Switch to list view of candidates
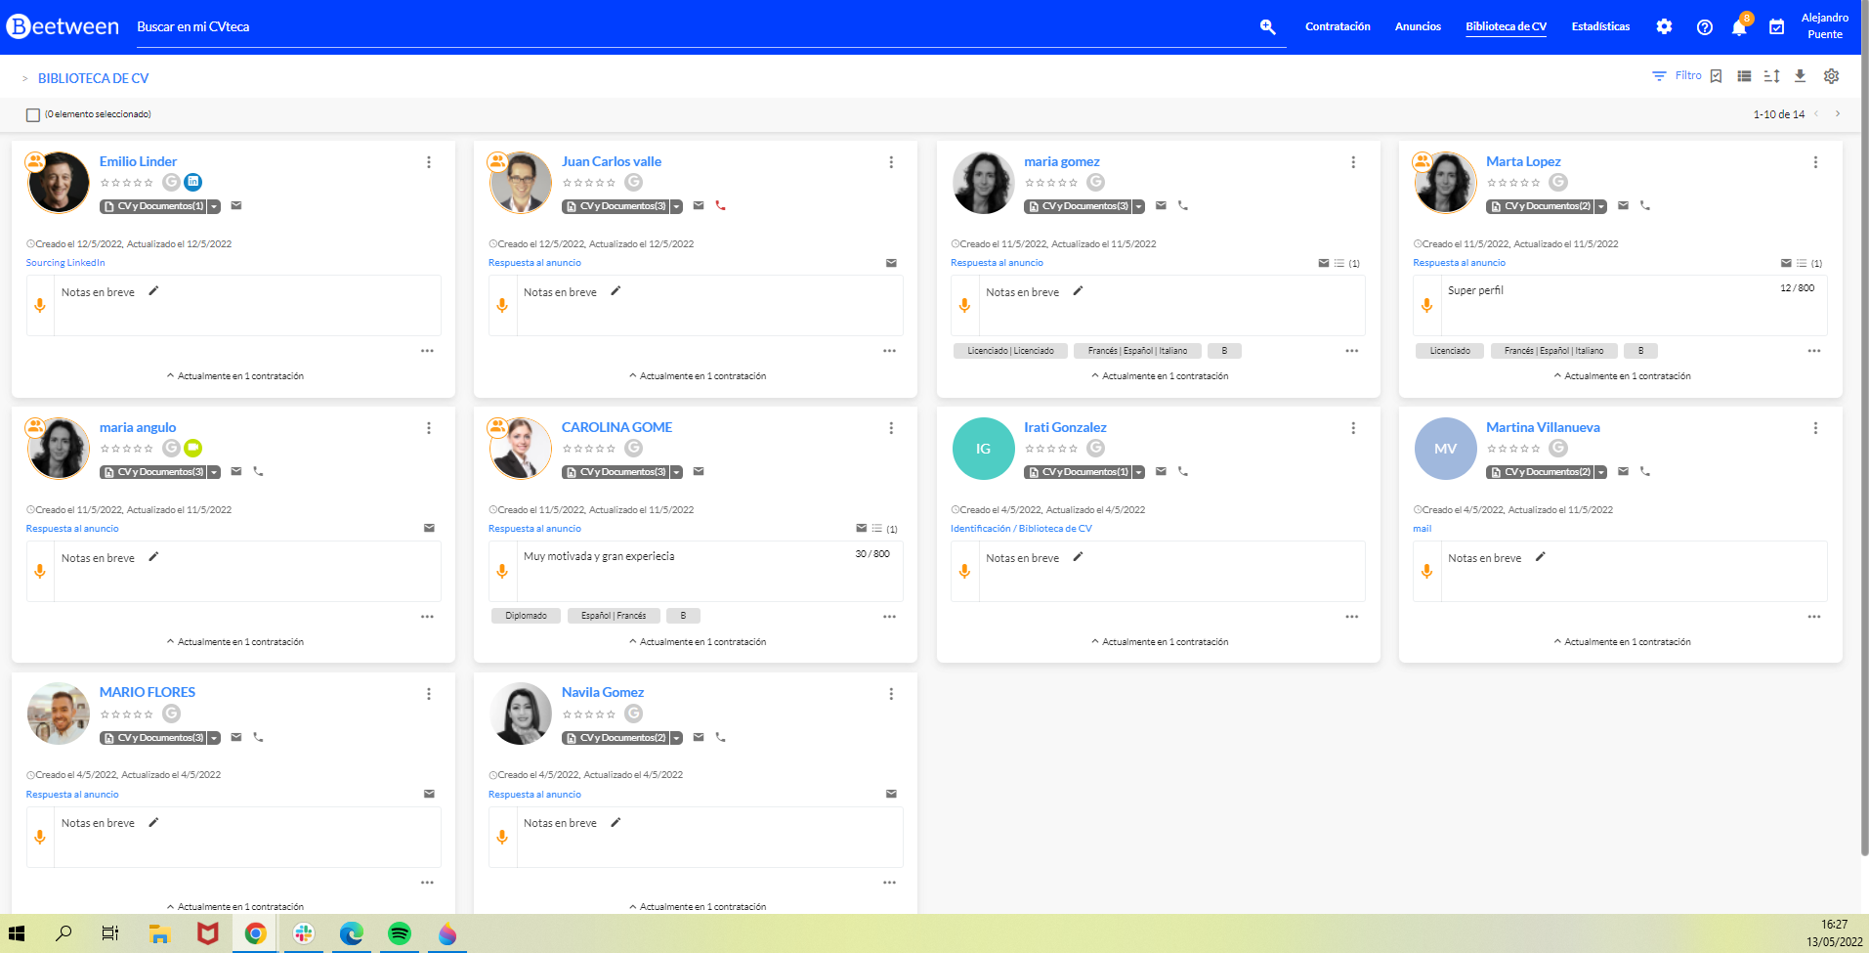The width and height of the screenshot is (1869, 953). [x=1745, y=75]
